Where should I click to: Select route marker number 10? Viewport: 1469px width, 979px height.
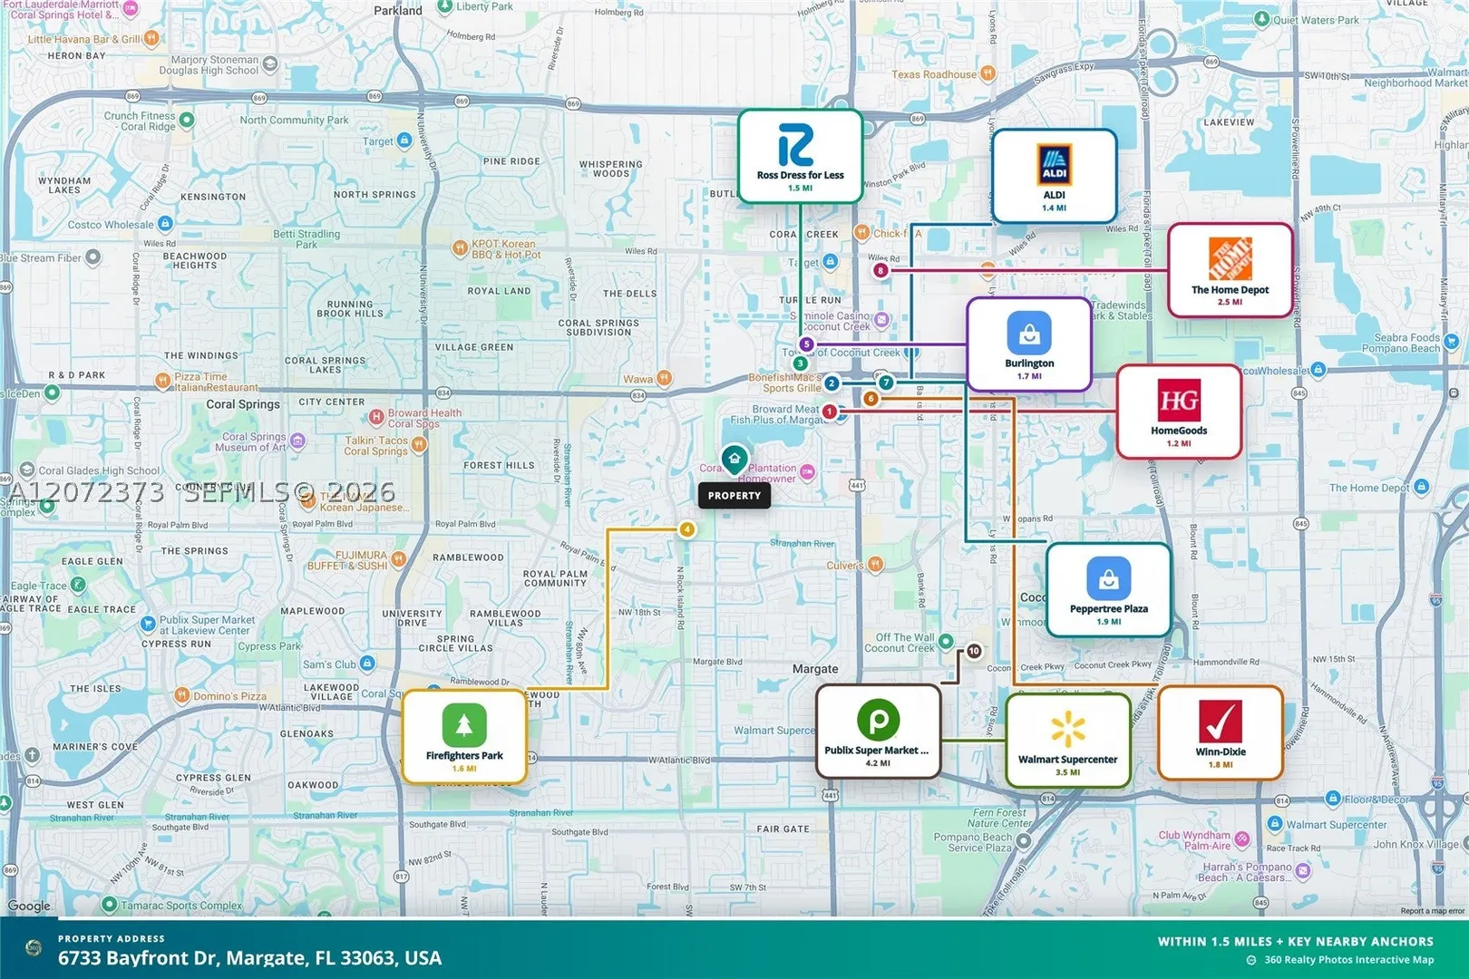pos(974,651)
